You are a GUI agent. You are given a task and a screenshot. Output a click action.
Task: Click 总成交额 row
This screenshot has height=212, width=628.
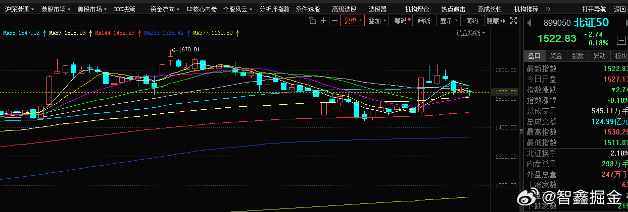[576, 121]
